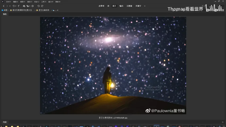Open the parent folders dropdown arrow
The width and height of the screenshot is (226, 127).
10,6
